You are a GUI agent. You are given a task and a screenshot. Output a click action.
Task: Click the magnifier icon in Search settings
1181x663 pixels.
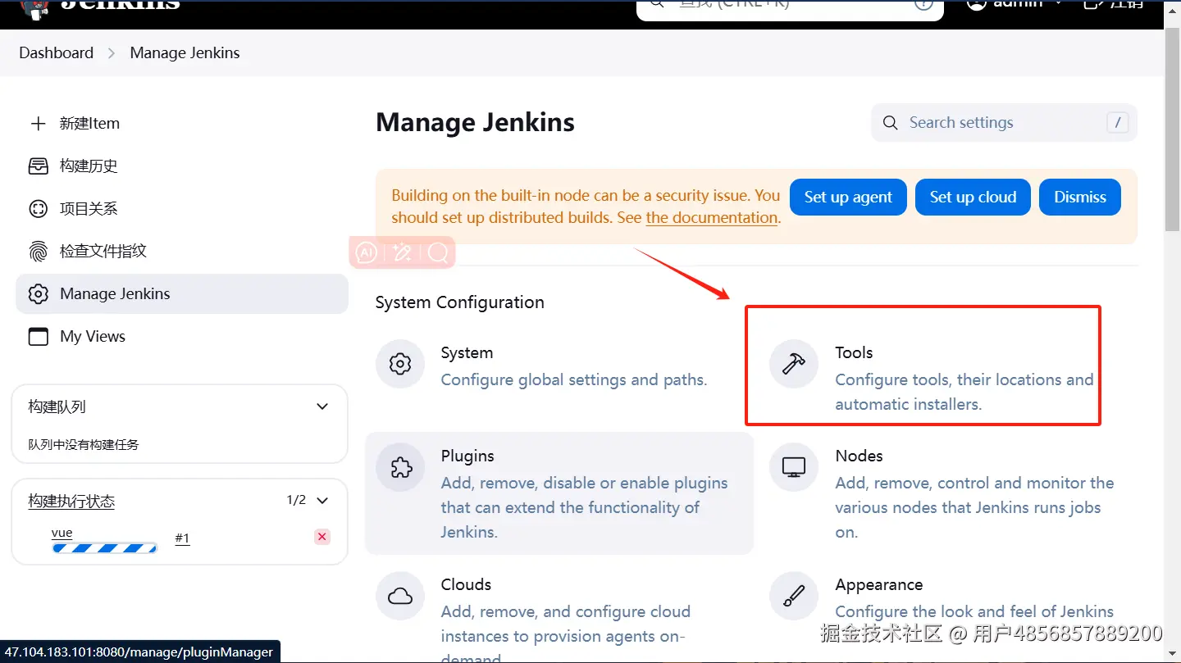[890, 123]
